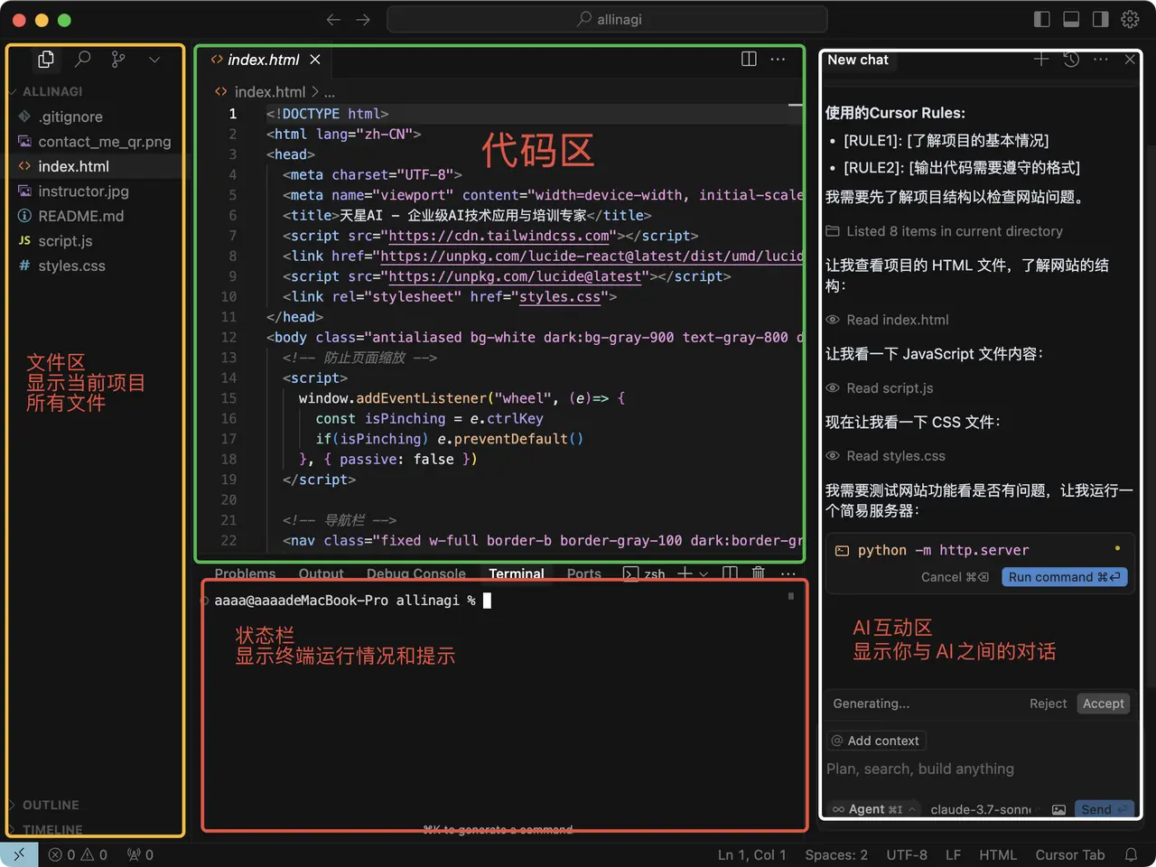This screenshot has width=1156, height=867.
Task: Open the new terminal launch profile dropdown
Action: (704, 573)
